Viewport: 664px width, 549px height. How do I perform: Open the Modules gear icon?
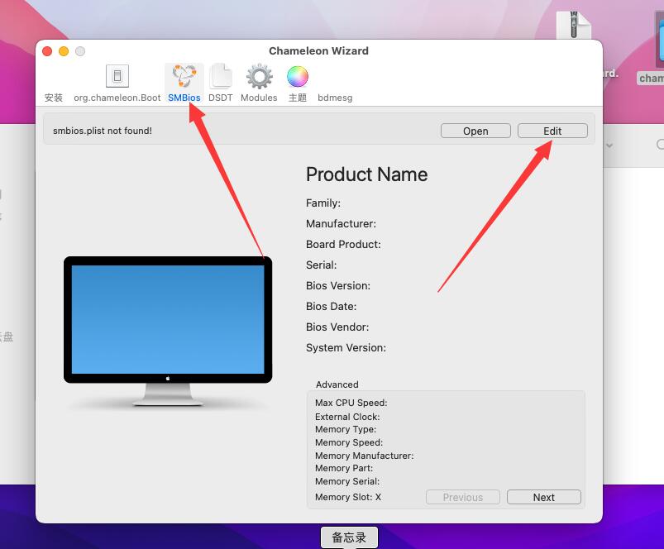point(259,77)
